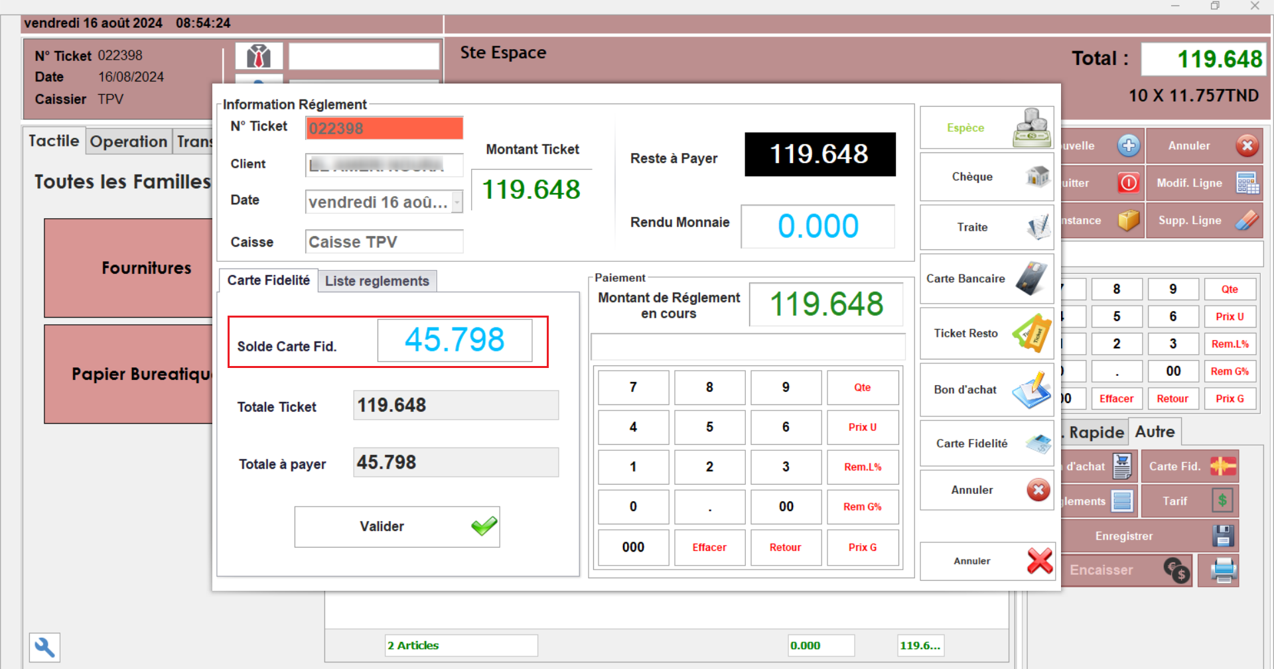Click Qte in dialog keypad
Screen dimensions: 1274x669
click(863, 387)
